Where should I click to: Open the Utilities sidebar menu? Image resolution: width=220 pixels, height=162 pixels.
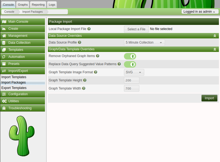pyautogui.click(x=22, y=101)
